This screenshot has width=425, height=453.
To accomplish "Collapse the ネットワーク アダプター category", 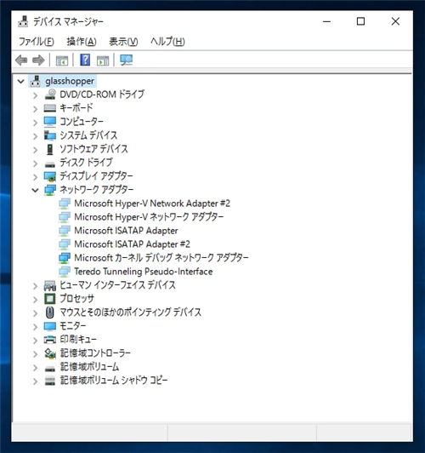I will [x=35, y=190].
